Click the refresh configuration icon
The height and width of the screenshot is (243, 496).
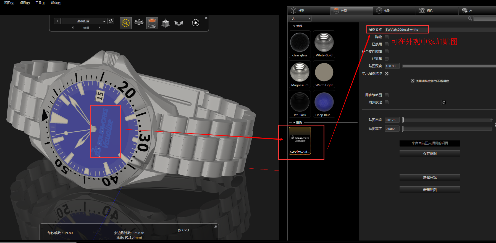tap(111, 21)
